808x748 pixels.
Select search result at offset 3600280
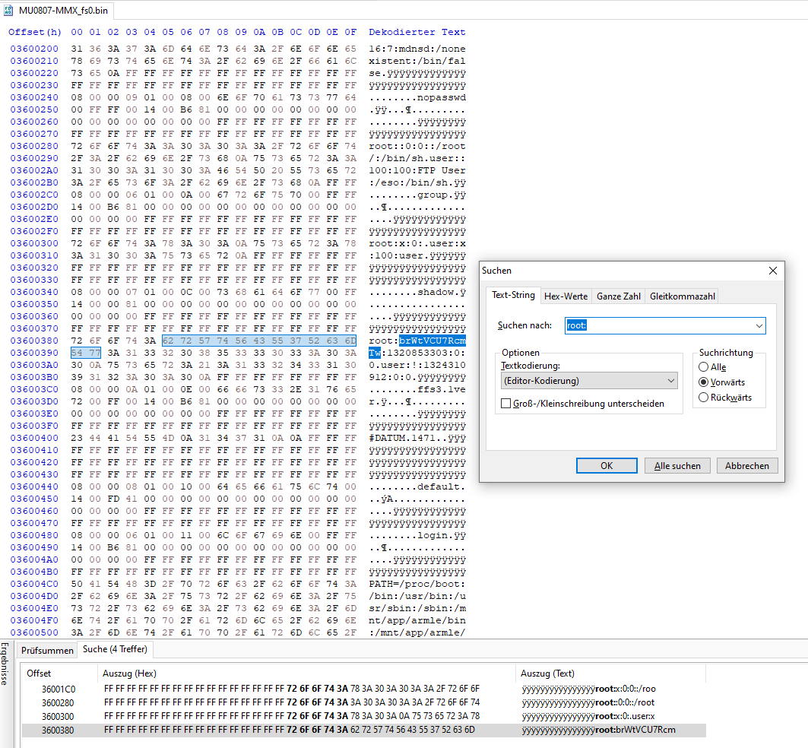pos(59,702)
